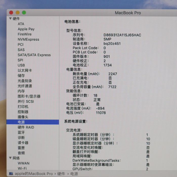Click the 网络 category label

(x=16, y=158)
